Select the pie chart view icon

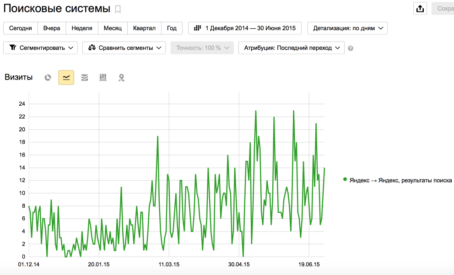tap(48, 78)
